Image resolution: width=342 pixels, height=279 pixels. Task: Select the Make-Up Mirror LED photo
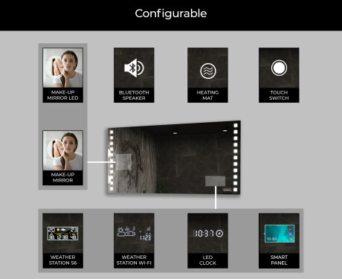(x=63, y=68)
